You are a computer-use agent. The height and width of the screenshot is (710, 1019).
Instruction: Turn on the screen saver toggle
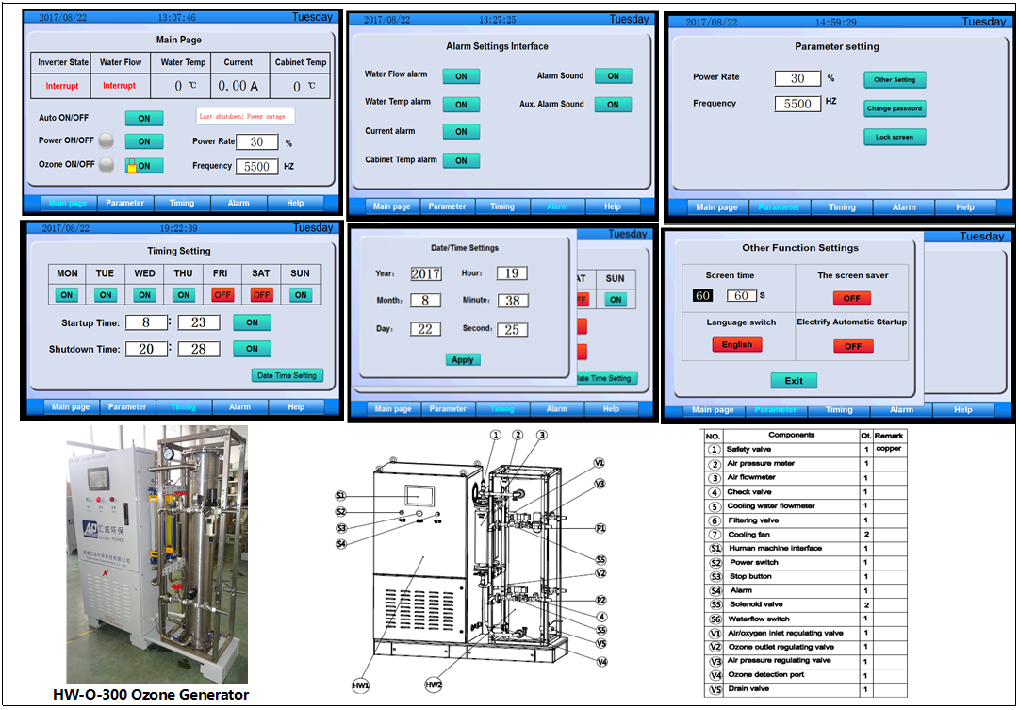(852, 298)
